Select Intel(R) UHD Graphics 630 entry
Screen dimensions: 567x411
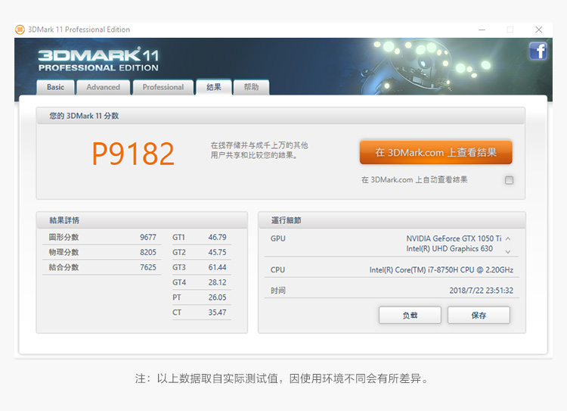tap(449, 248)
